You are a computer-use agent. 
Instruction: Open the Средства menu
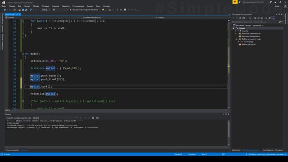click(66, 6)
